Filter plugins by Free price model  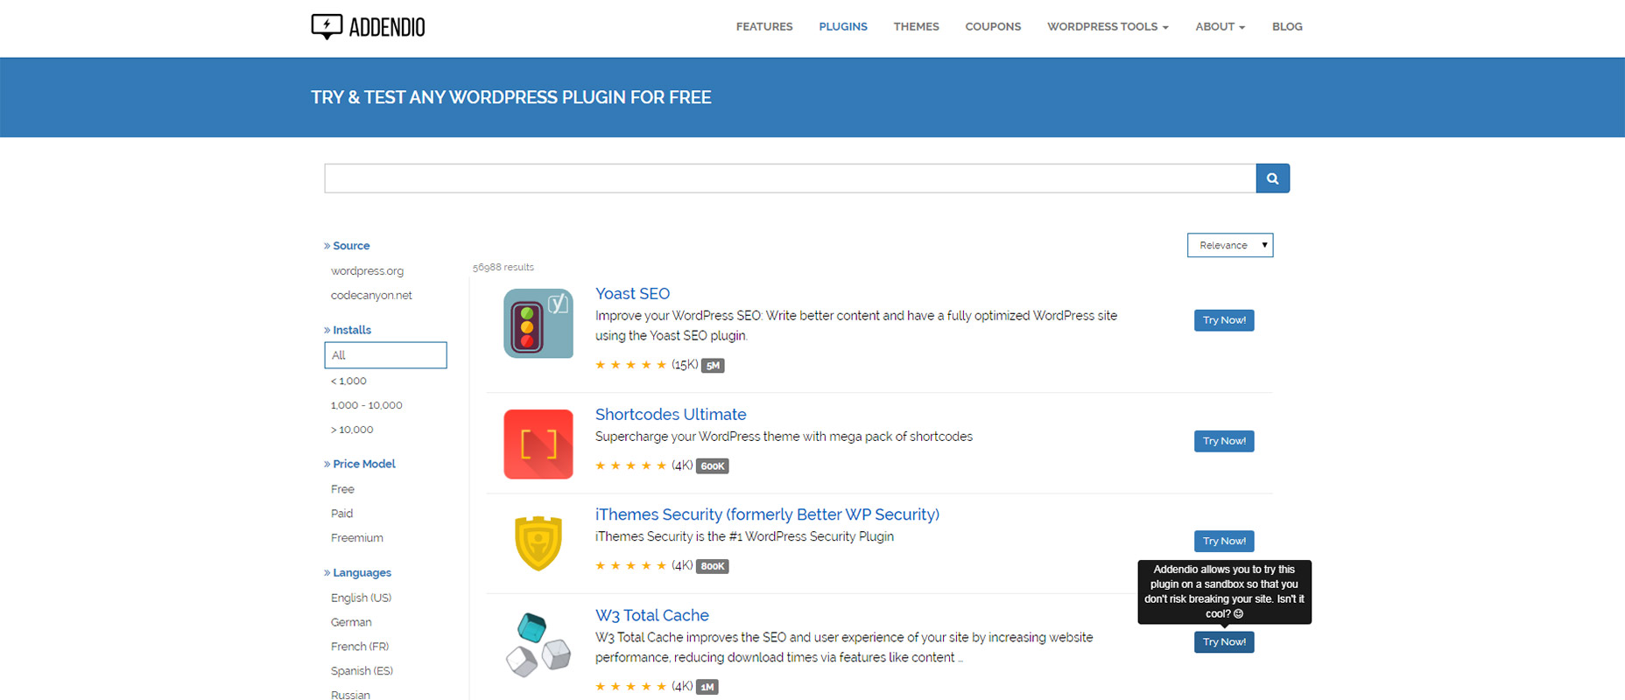point(341,488)
